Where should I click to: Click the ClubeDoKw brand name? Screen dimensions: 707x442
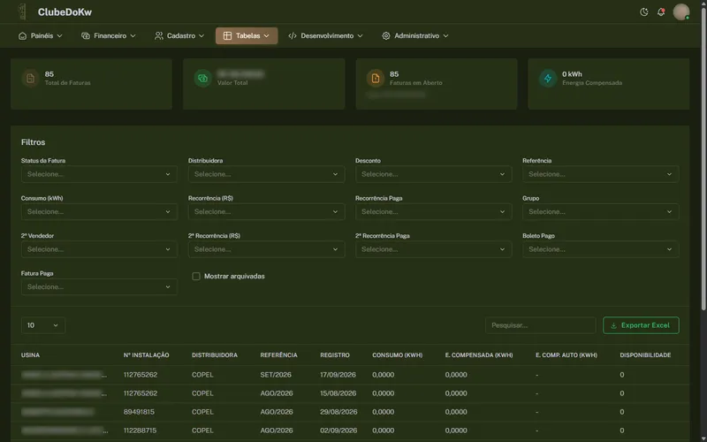(x=65, y=12)
